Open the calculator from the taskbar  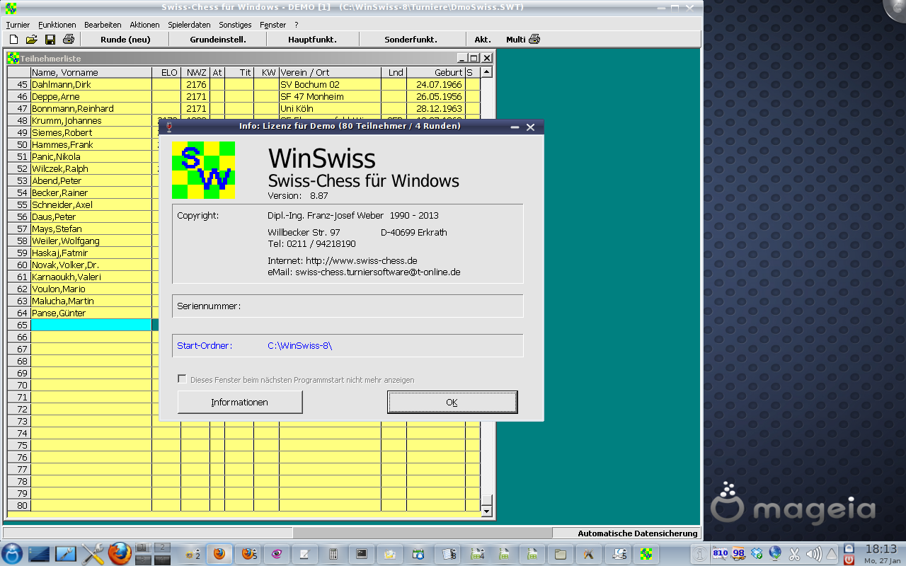click(333, 554)
